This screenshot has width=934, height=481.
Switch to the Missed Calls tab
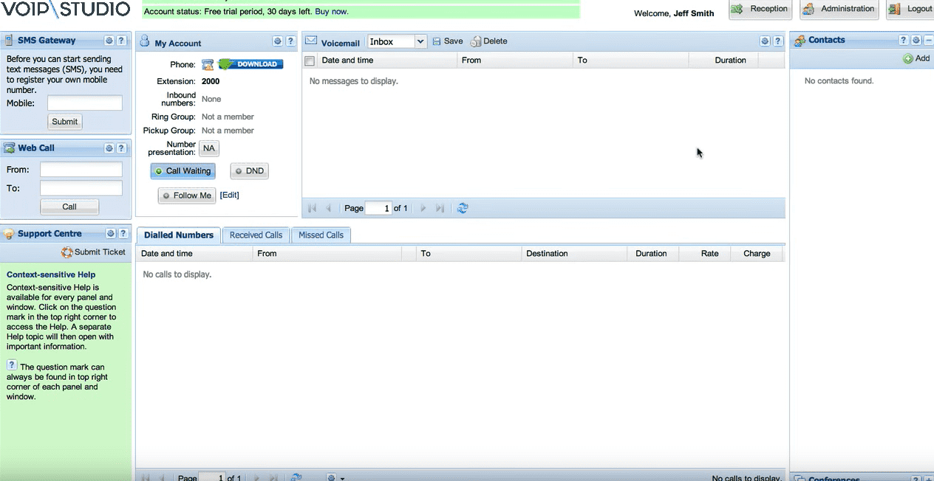point(321,235)
